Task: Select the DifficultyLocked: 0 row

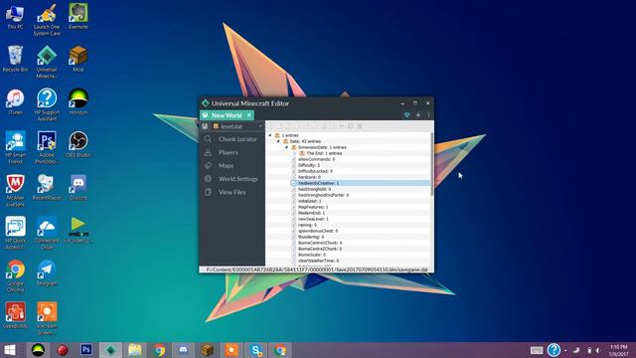Action: click(x=315, y=171)
